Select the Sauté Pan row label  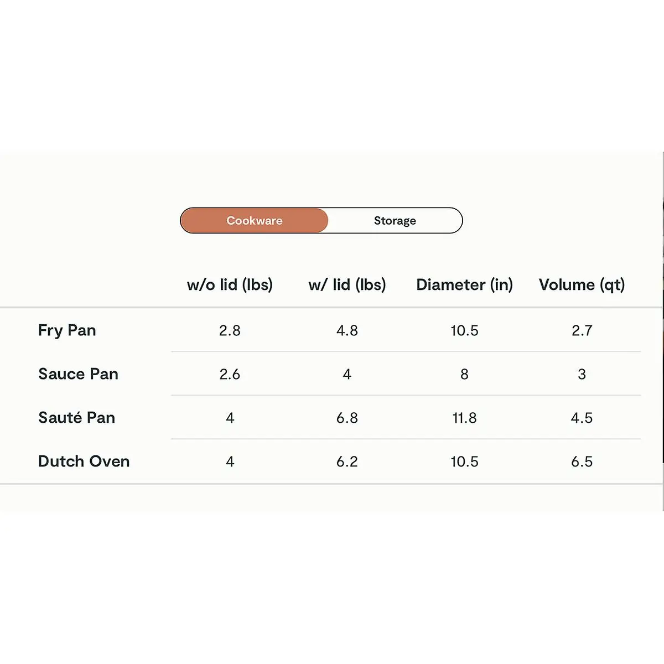76,418
